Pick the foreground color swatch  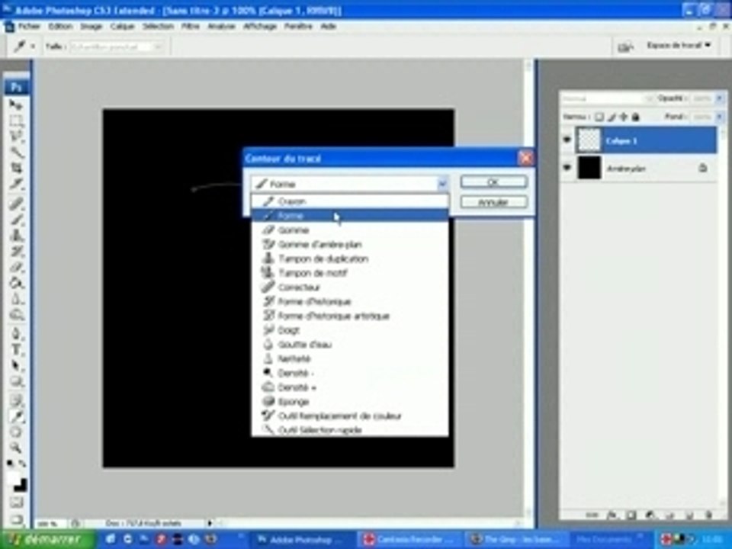click(13, 478)
